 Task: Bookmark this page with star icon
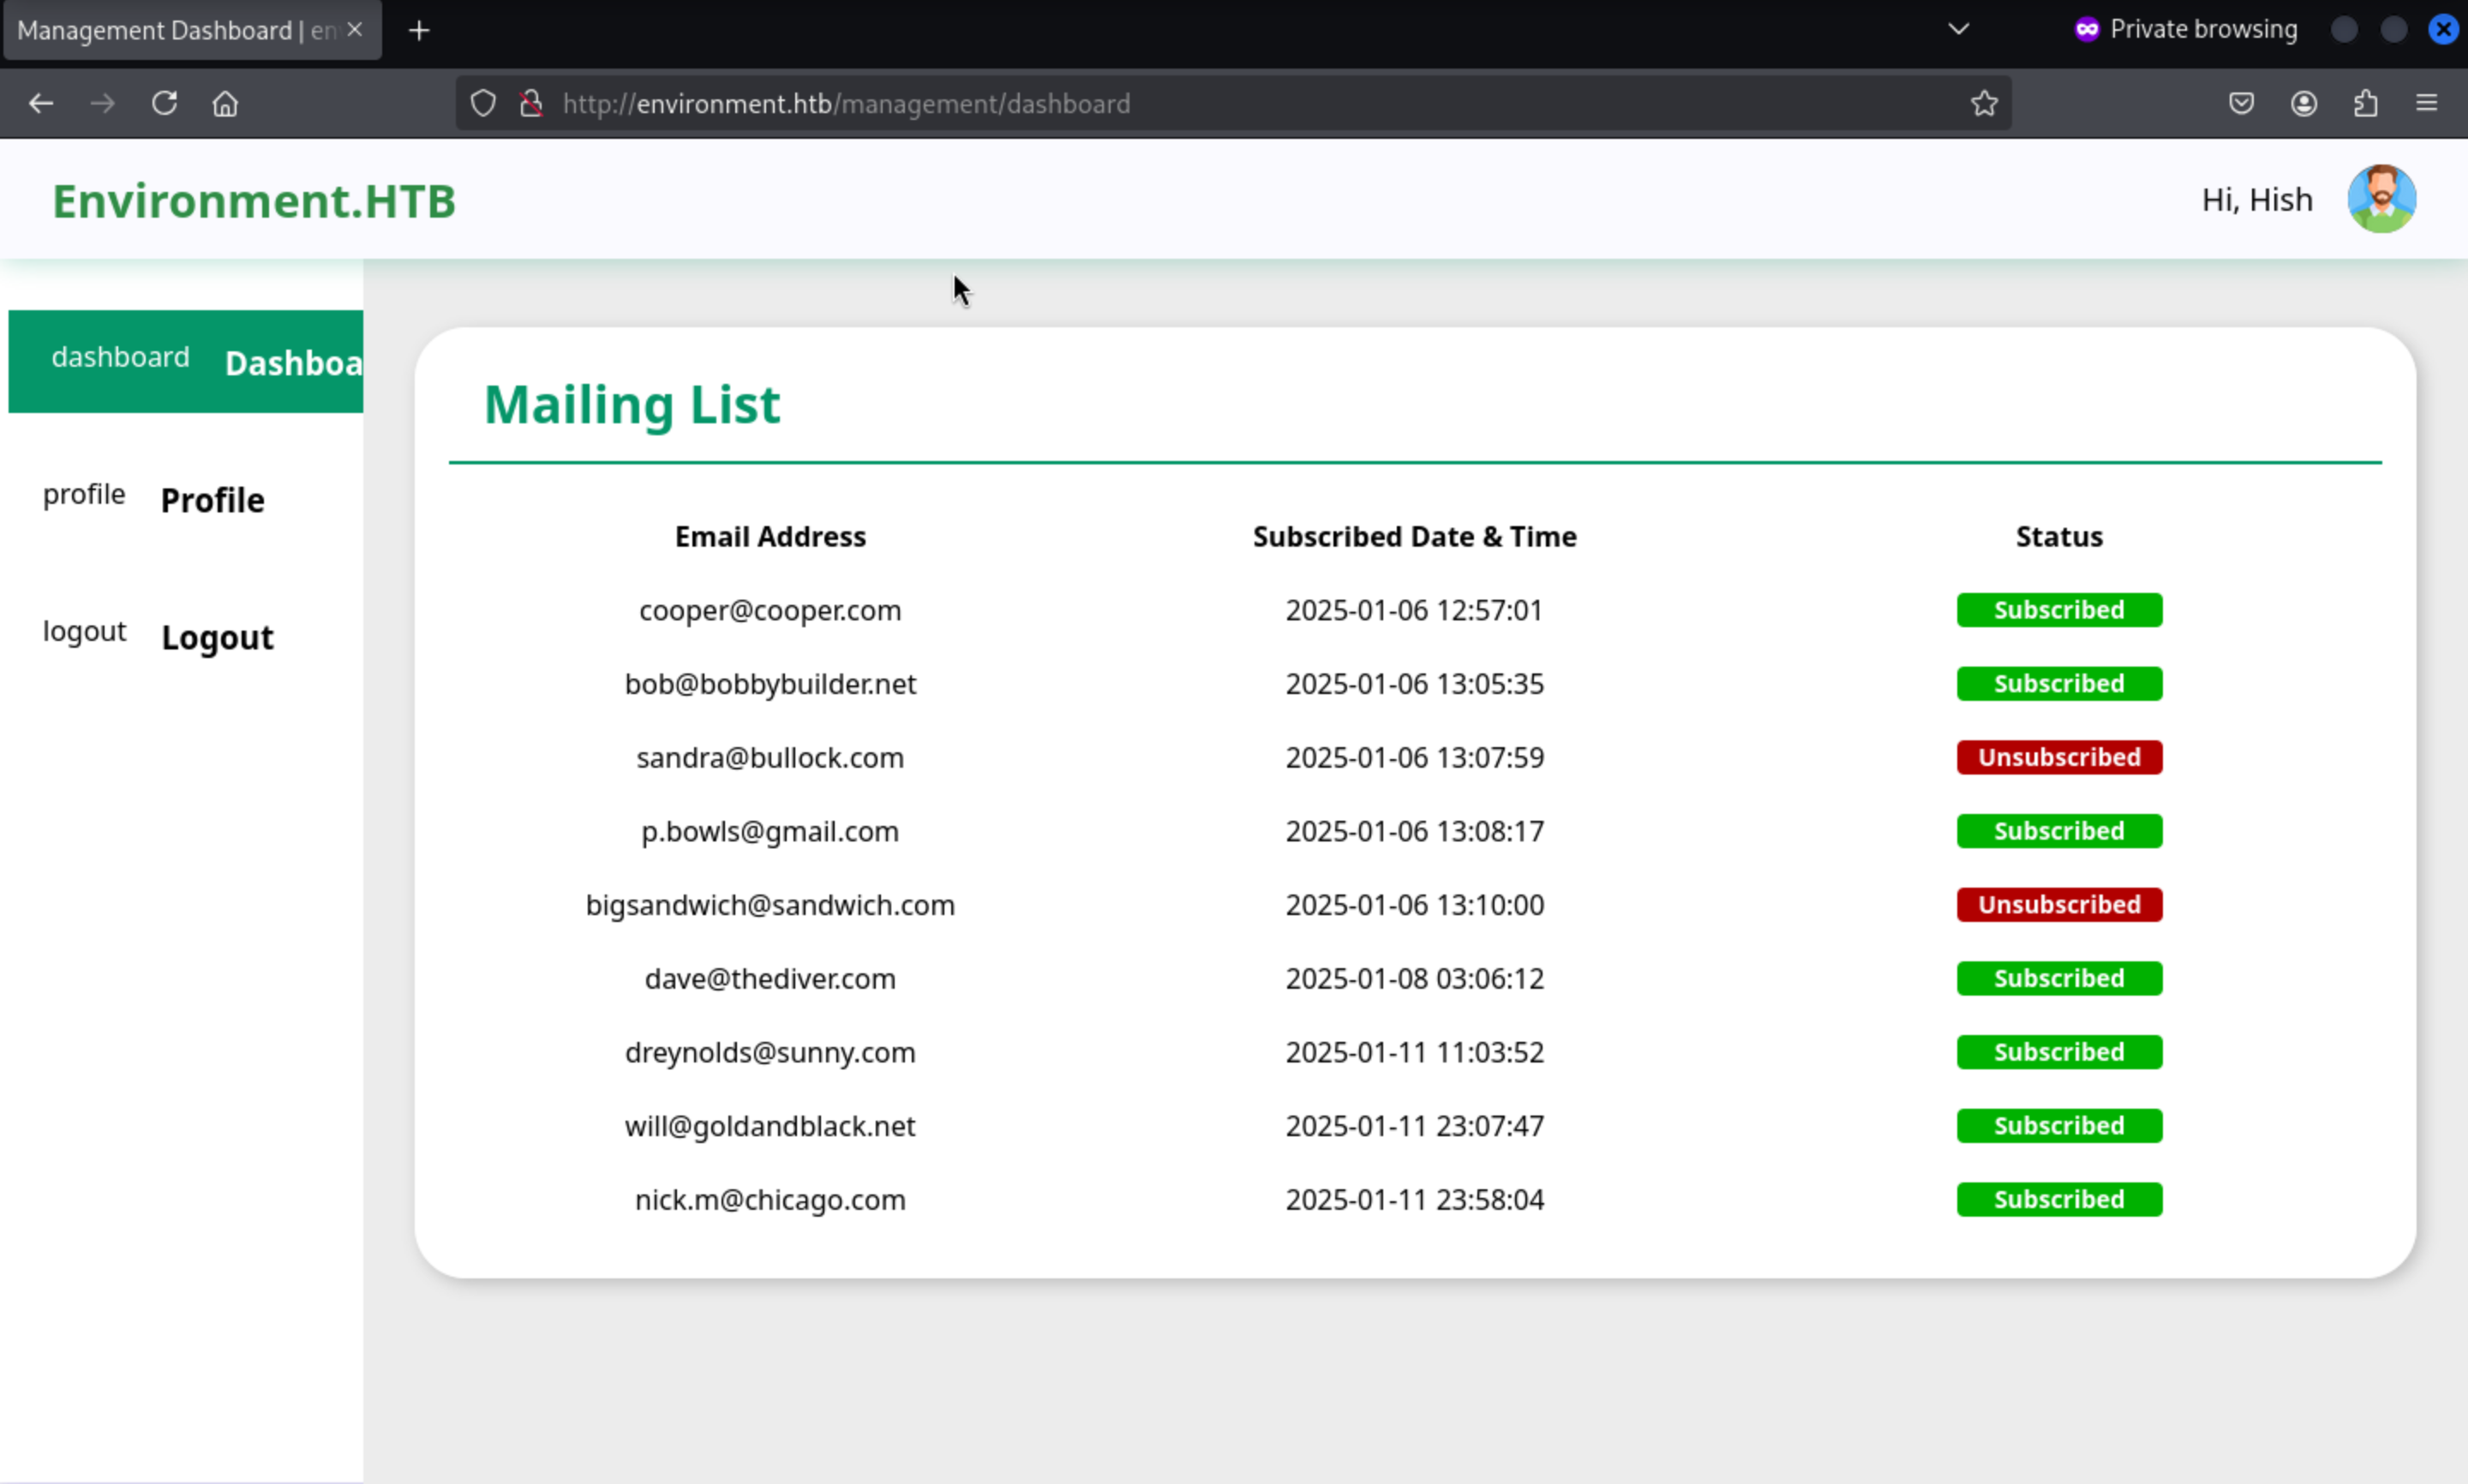coord(1984,103)
